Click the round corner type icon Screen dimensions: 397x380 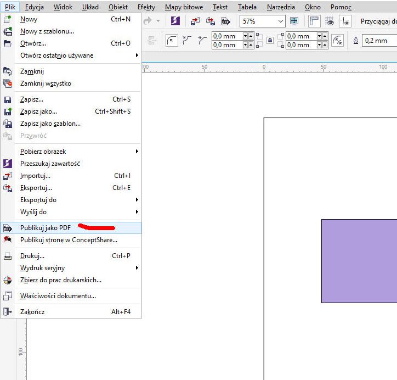coord(172,41)
